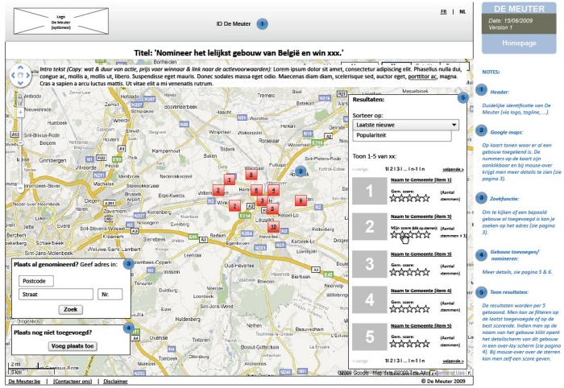Screen dimensions: 564x388
Task: Open result thumbnail number 5
Action: 369,336
